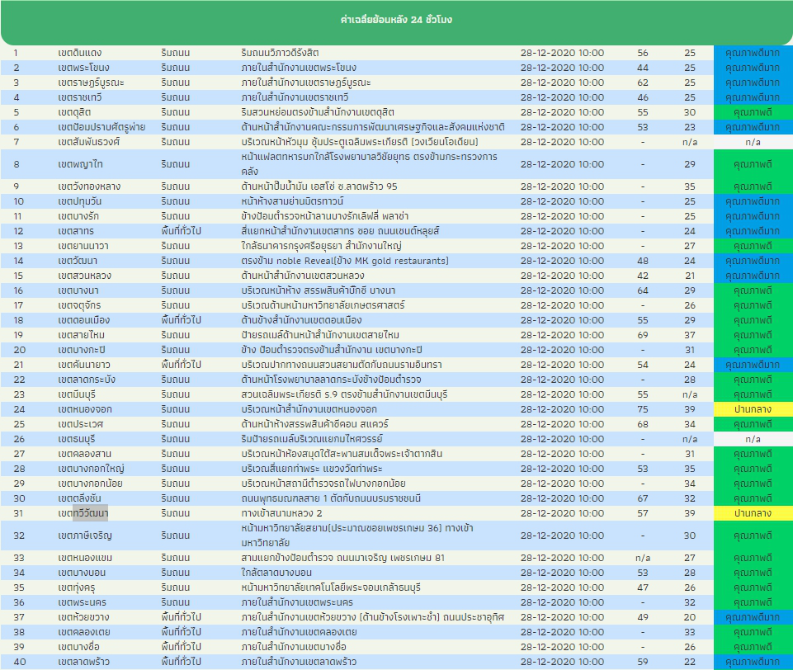Click yellow ปานกลาง status in เขตหนองจอก row
The width and height of the screenshot is (793, 670).
point(753,409)
